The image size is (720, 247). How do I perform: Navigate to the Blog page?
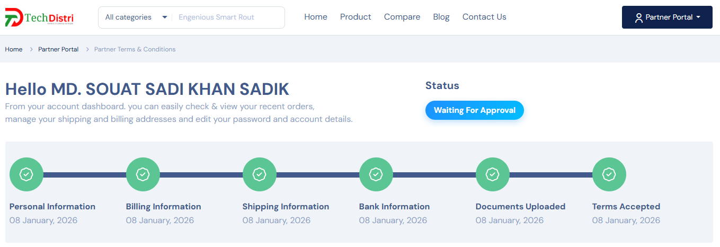[x=441, y=17]
